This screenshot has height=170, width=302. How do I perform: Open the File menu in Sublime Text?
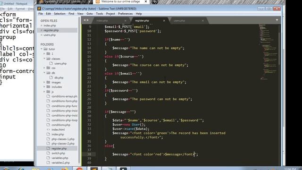click(x=41, y=14)
